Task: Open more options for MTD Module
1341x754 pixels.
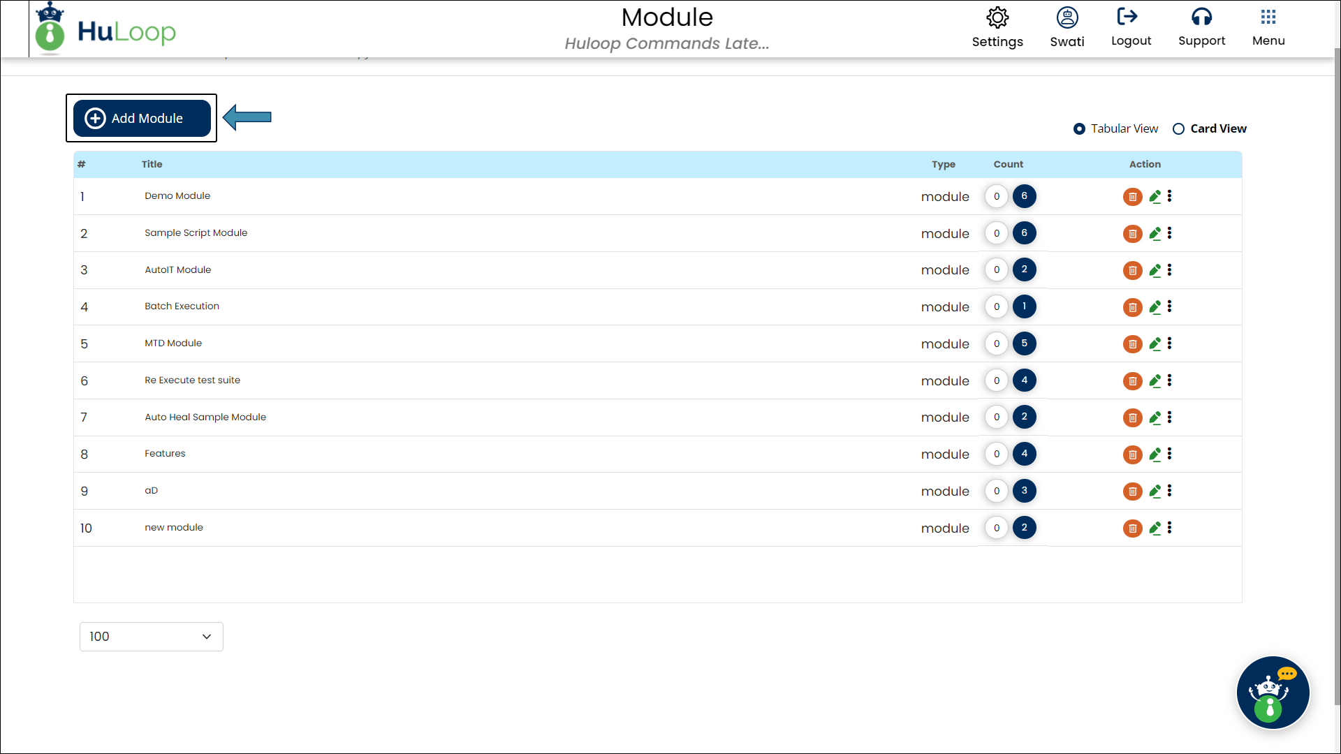Action: pyautogui.click(x=1170, y=343)
